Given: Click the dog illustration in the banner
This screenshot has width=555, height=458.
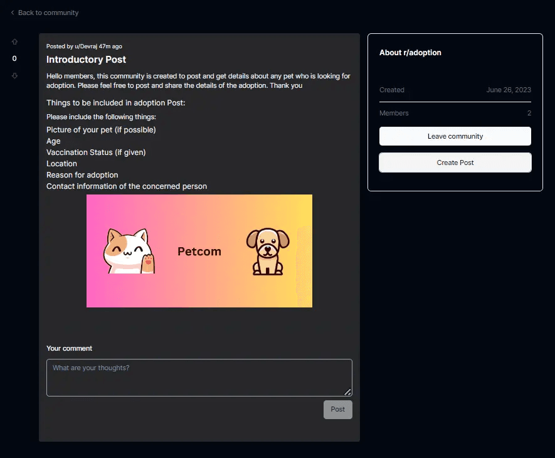Looking at the screenshot, I should point(268,251).
